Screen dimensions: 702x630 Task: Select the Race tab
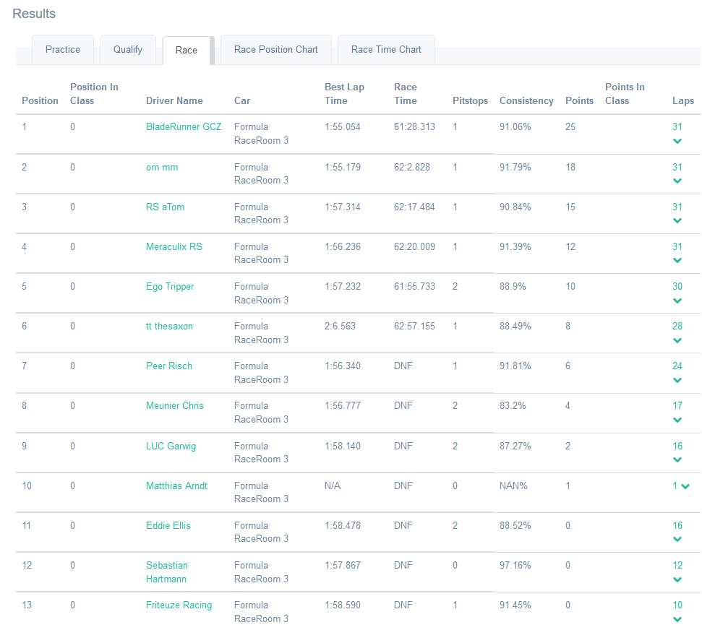click(187, 51)
